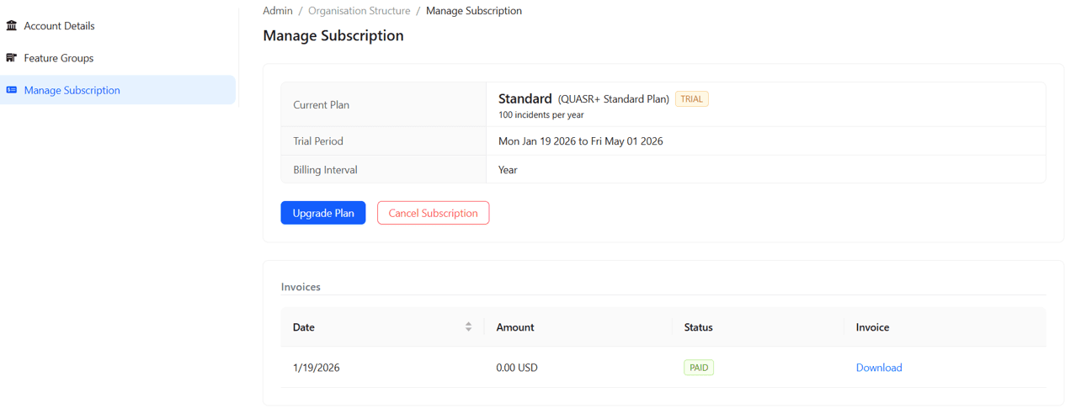The image size is (1065, 419).
Task: Open Account Details from the sidebar
Action: 59,26
